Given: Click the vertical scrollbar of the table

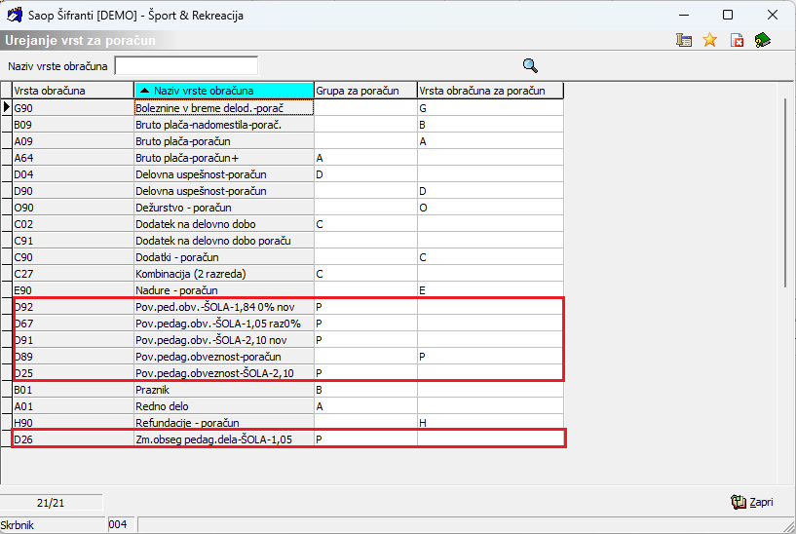Looking at the screenshot, I should pos(785,193).
